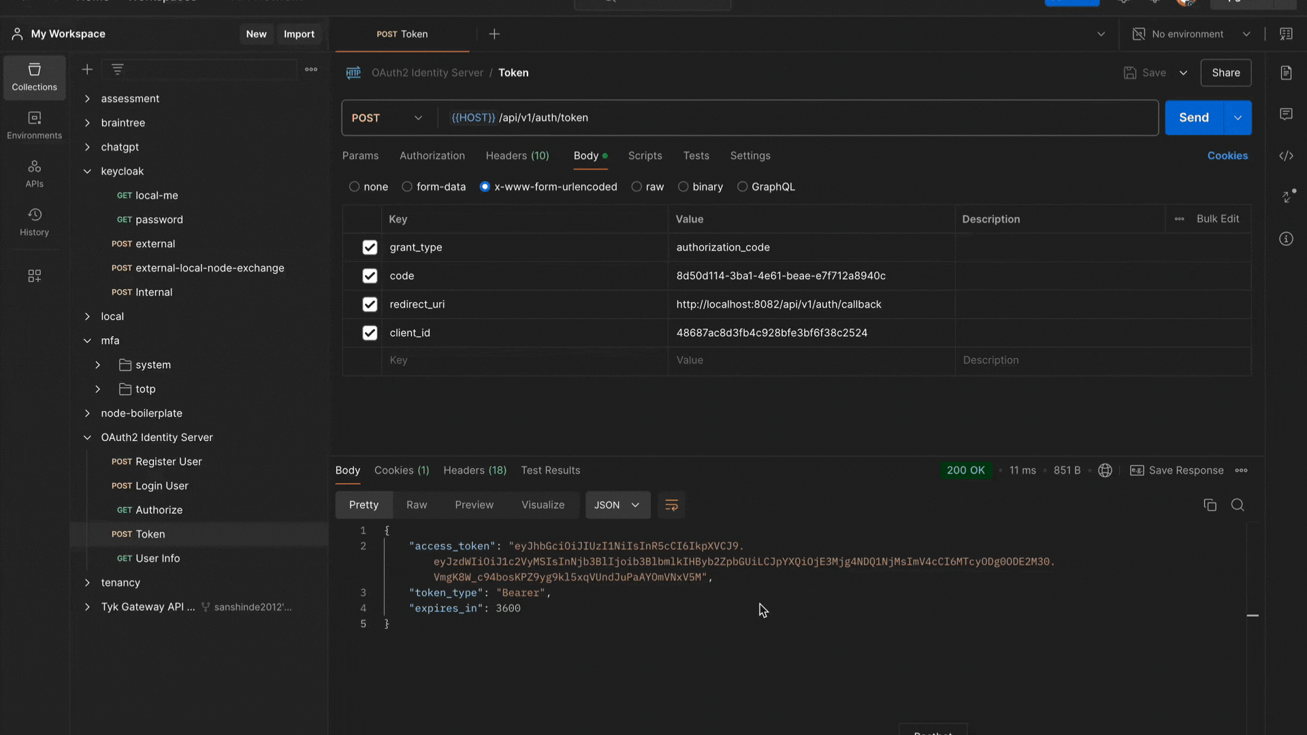Screen dimensions: 1307x735
Task: Click the empty Key cell placeholder
Action: coord(524,361)
